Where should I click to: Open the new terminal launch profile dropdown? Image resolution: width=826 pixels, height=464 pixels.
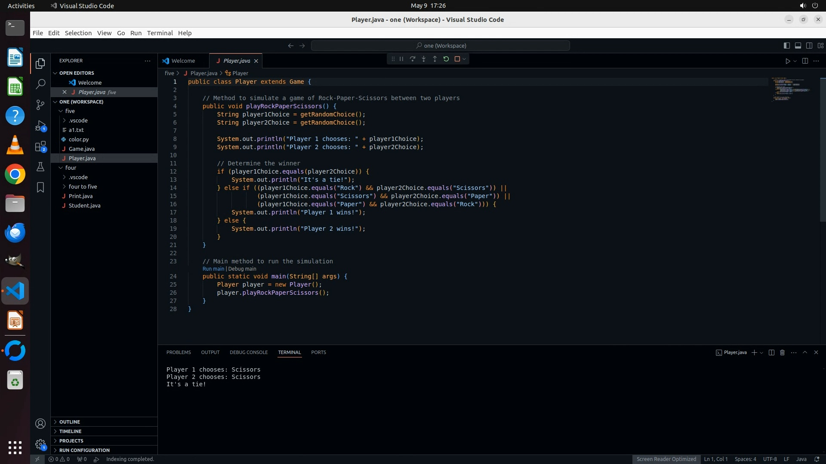[x=761, y=353]
